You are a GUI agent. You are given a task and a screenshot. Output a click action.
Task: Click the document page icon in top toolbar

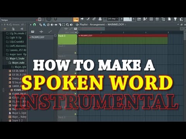click(169, 19)
